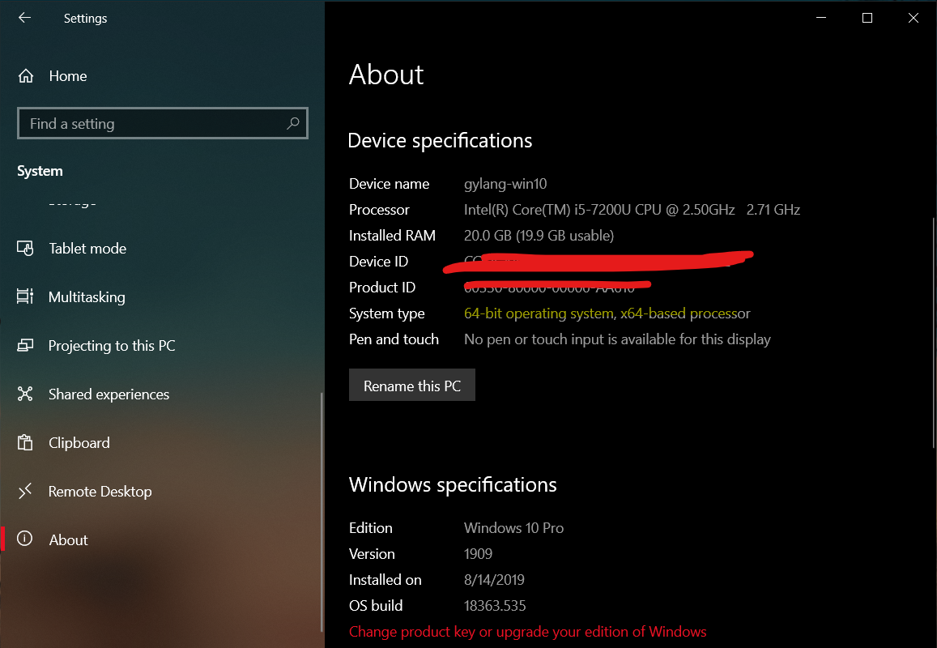Viewport: 937px width, 648px height.
Task: Click the About page title
Action: coord(386,75)
